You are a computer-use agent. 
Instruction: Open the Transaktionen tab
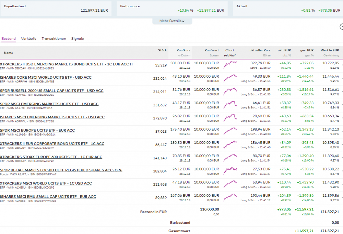click(x=54, y=39)
